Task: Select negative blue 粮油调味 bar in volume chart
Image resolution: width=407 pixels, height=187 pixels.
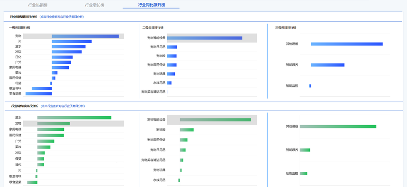Action: point(42,88)
